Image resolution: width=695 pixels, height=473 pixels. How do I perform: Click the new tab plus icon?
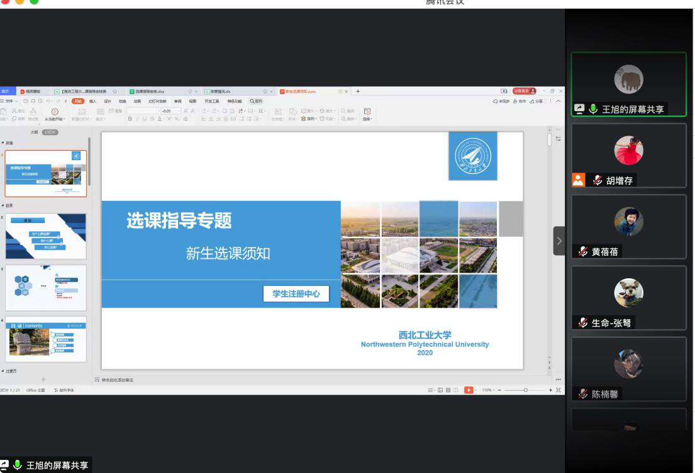358,91
